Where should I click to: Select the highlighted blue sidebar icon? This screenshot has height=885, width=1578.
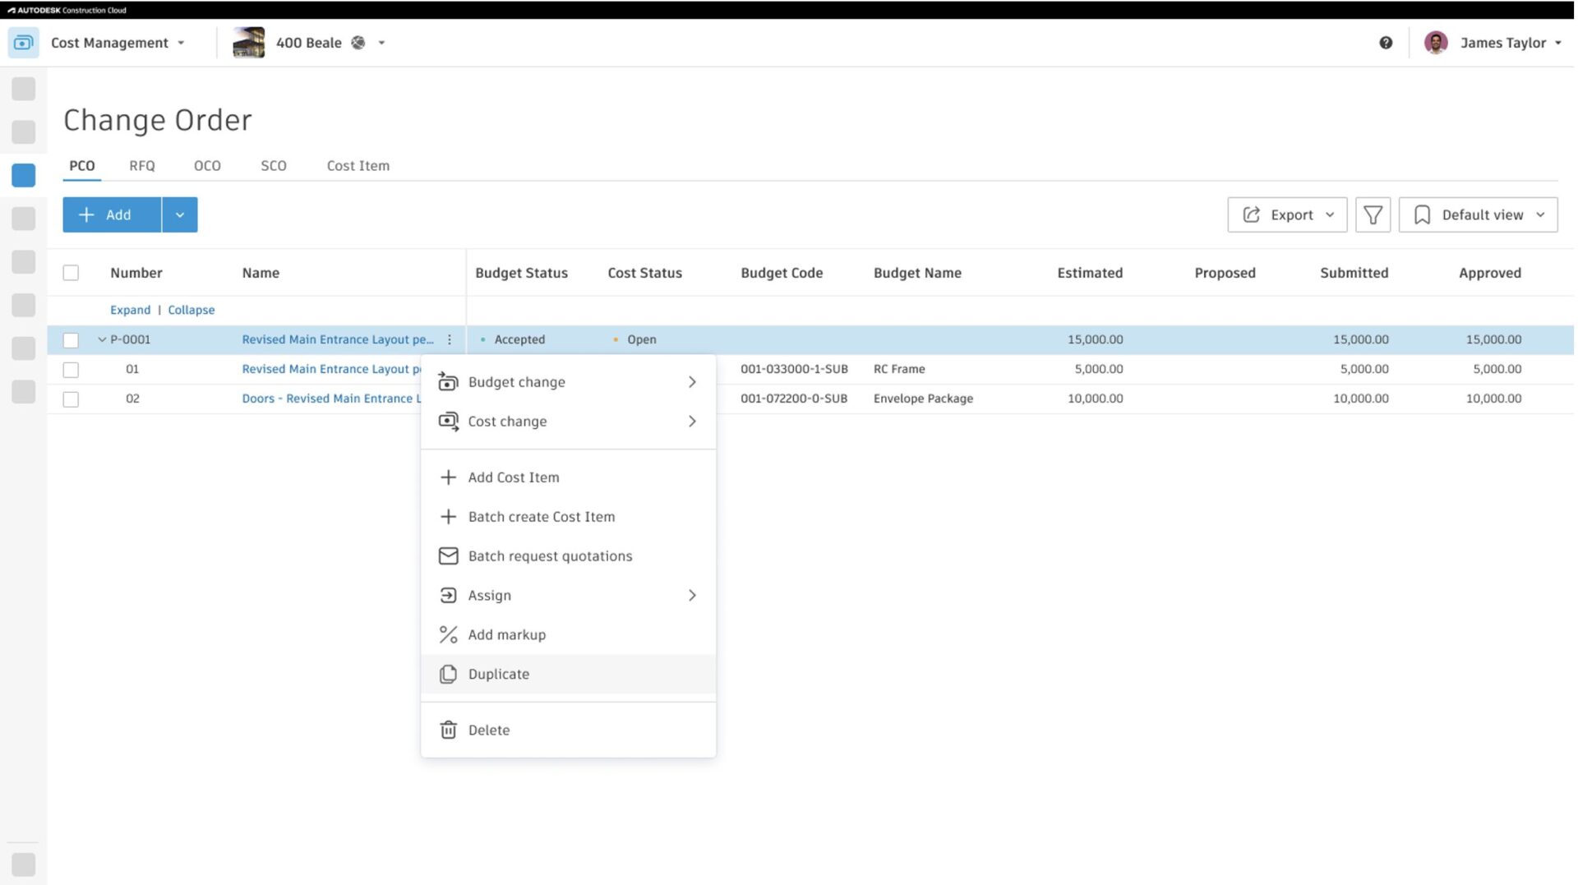click(24, 175)
